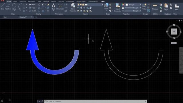This screenshot has height=103, width=183.
Task: Click the command line customize wrench icon
Action: click(42, 101)
